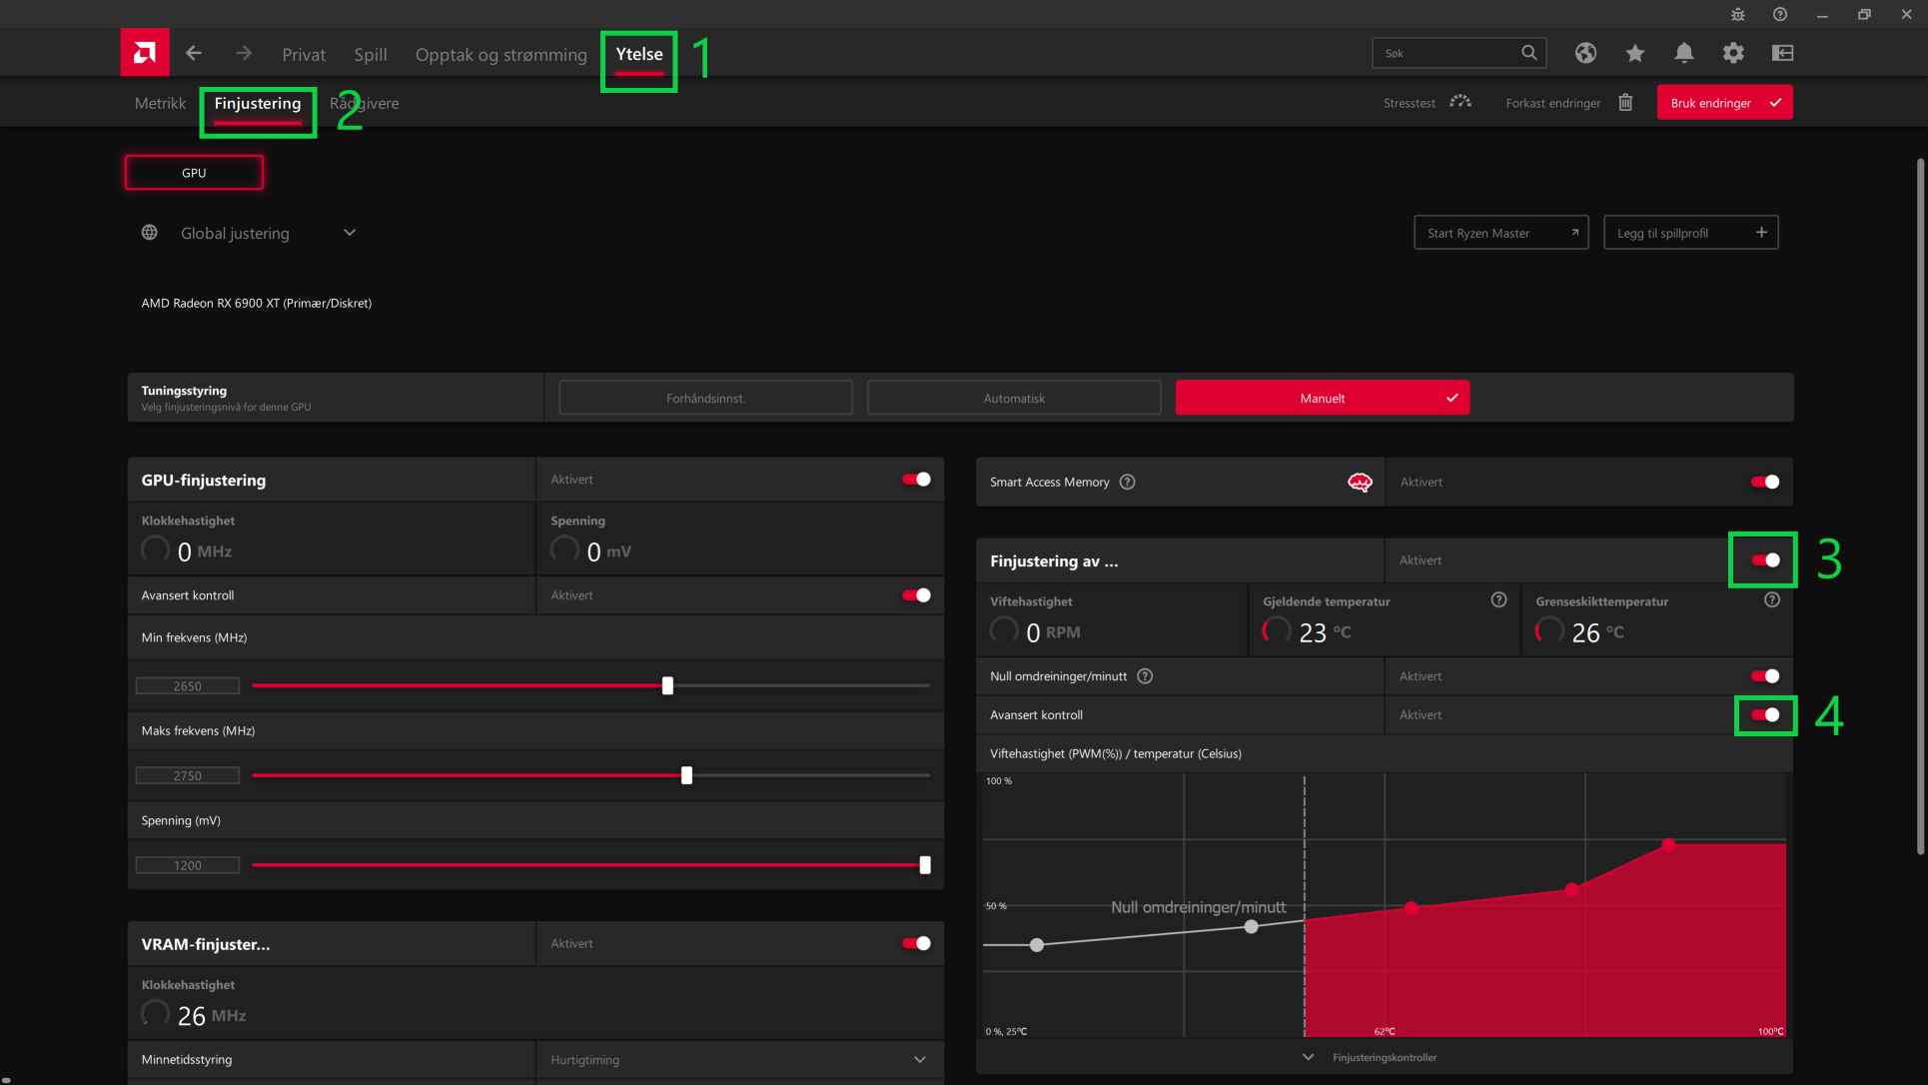The width and height of the screenshot is (1928, 1085).
Task: Expand Global justering dropdown
Action: pyautogui.click(x=350, y=232)
